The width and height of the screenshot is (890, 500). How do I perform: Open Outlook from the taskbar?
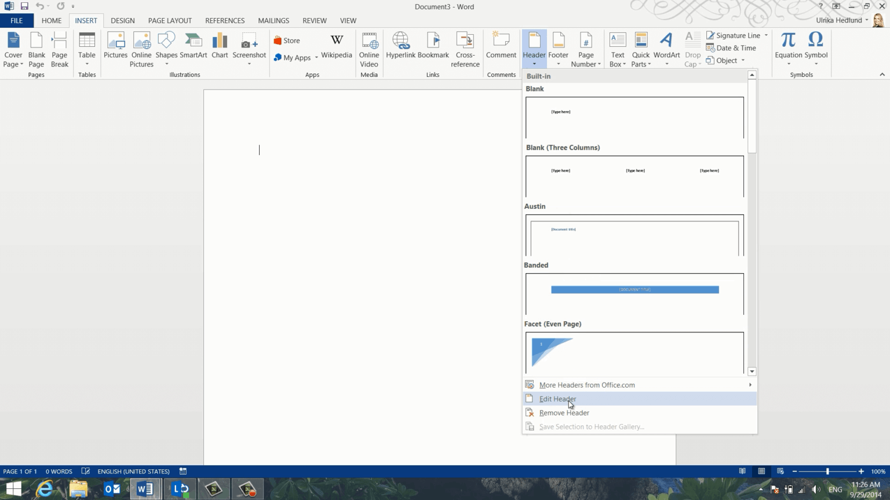112,489
